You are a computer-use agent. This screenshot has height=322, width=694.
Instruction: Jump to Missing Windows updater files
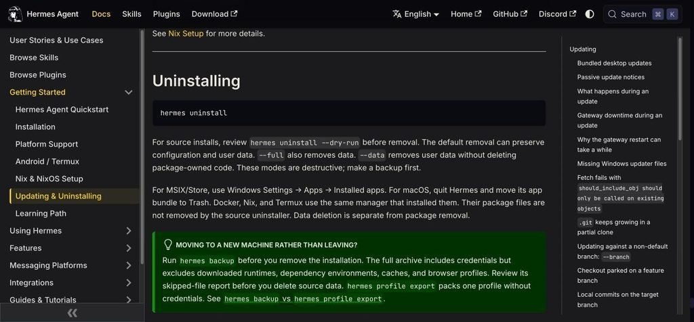tap(622, 164)
